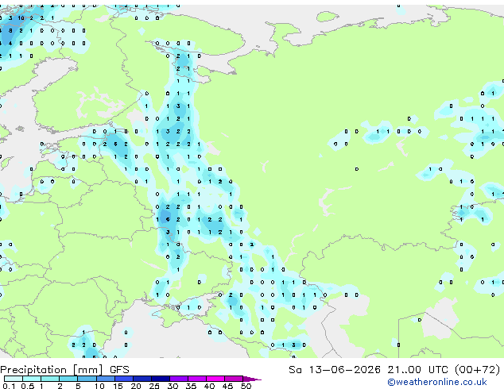Pick the 40–45 mm bright magenta legend swatch
Screen dimensions: 504x389
(x=215, y=379)
